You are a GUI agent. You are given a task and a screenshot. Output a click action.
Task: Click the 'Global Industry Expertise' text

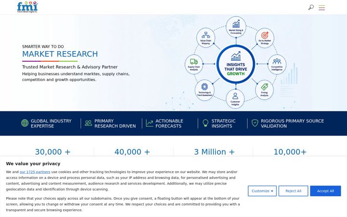pos(51,123)
